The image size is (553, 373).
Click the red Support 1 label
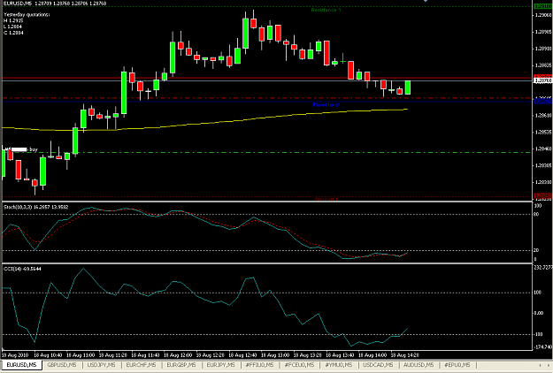tap(326, 199)
